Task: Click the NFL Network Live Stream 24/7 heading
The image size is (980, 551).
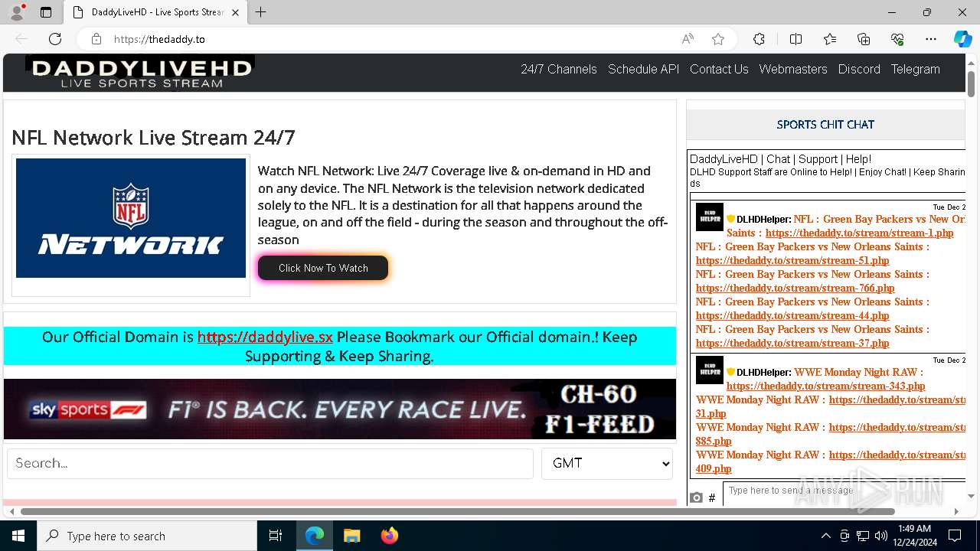Action: point(153,138)
